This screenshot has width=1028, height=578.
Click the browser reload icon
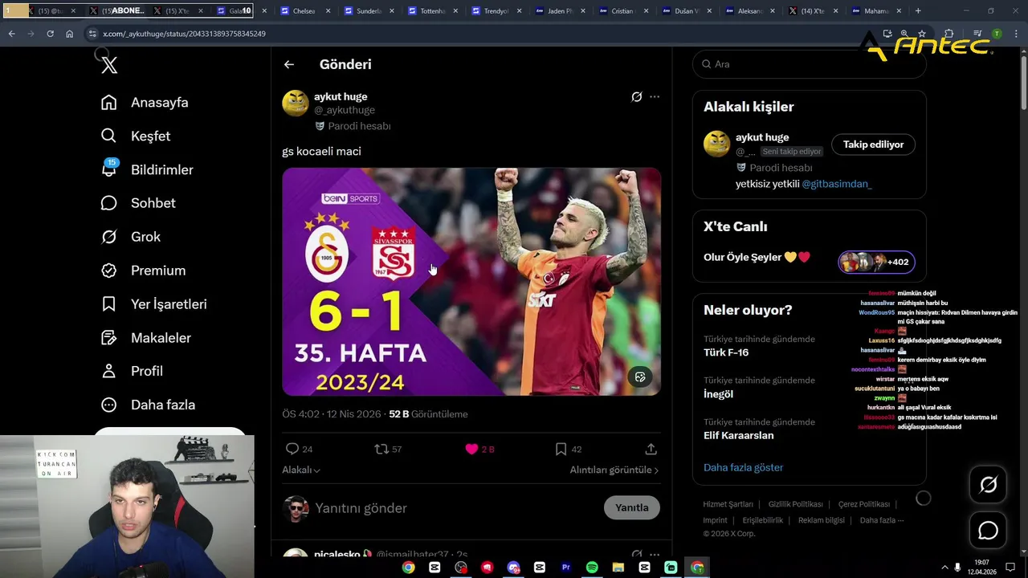click(x=50, y=34)
